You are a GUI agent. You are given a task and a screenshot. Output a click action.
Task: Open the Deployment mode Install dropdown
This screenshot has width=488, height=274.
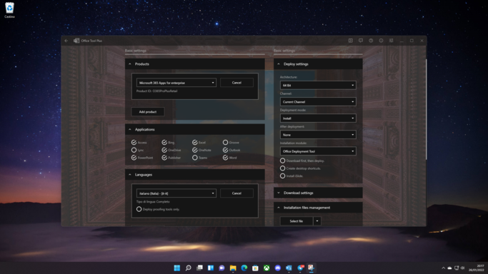pos(318,118)
